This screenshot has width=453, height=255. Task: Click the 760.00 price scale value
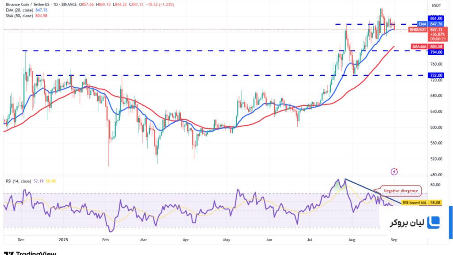coord(436,64)
